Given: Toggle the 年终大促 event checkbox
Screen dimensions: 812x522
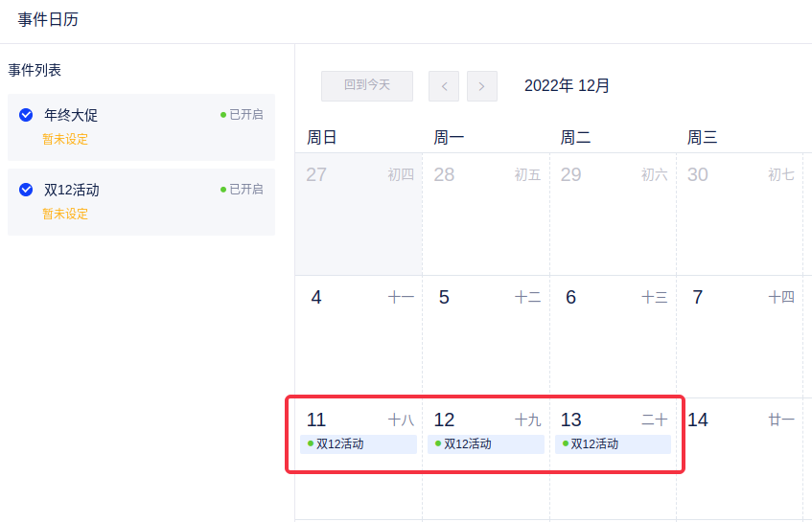Looking at the screenshot, I should pyautogui.click(x=26, y=115).
